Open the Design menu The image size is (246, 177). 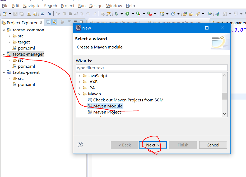pyautogui.click(x=96, y=6)
